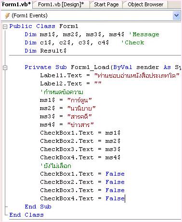Click 'Dim c1$, c2$, c3$, c4$' declaration
Viewport: 182px width, 222px height.
point(67,42)
